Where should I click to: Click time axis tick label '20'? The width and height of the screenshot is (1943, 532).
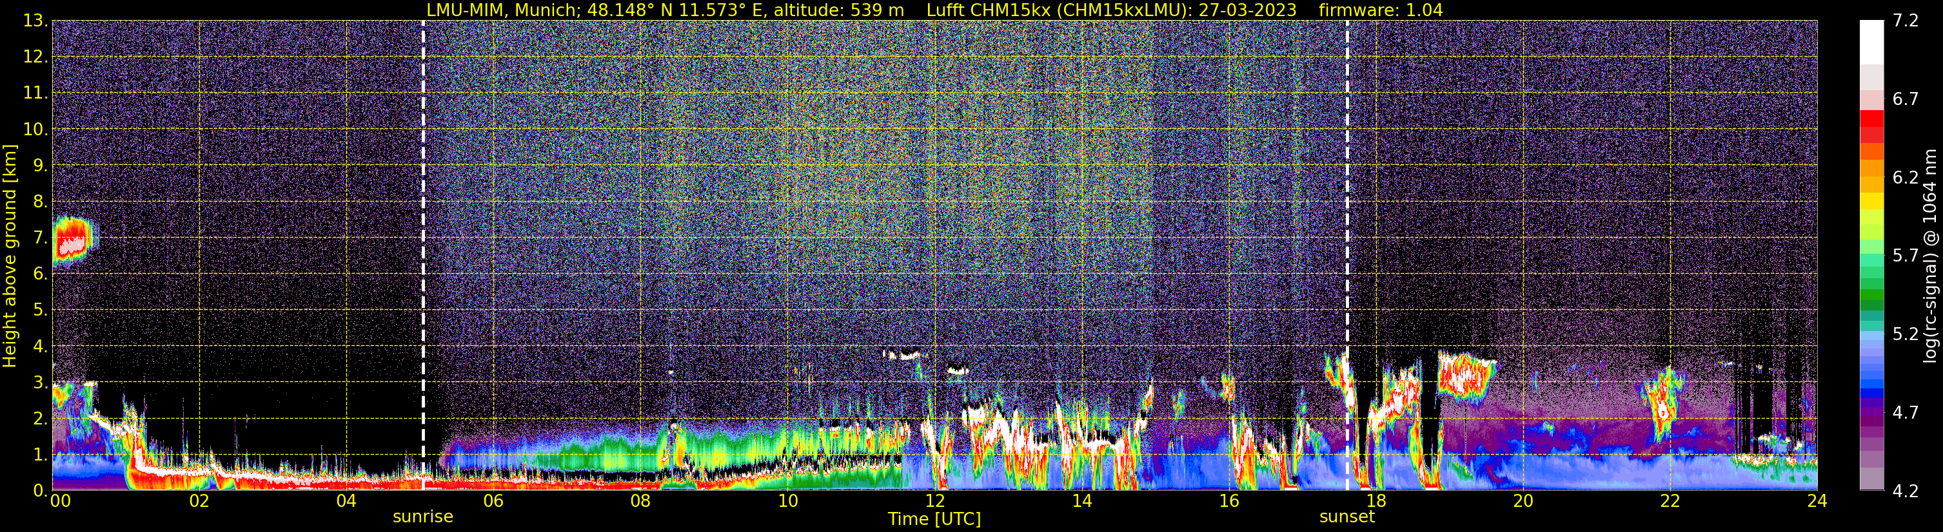tap(1523, 501)
